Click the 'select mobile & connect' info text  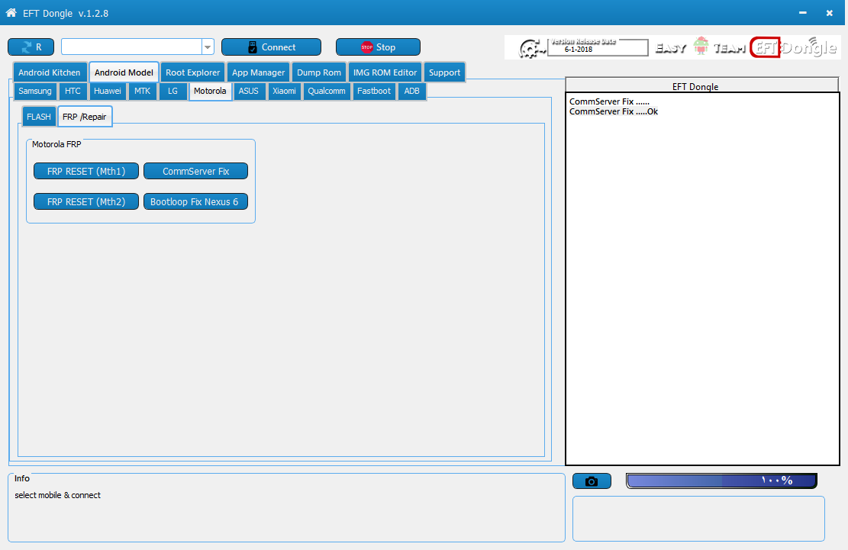(57, 495)
